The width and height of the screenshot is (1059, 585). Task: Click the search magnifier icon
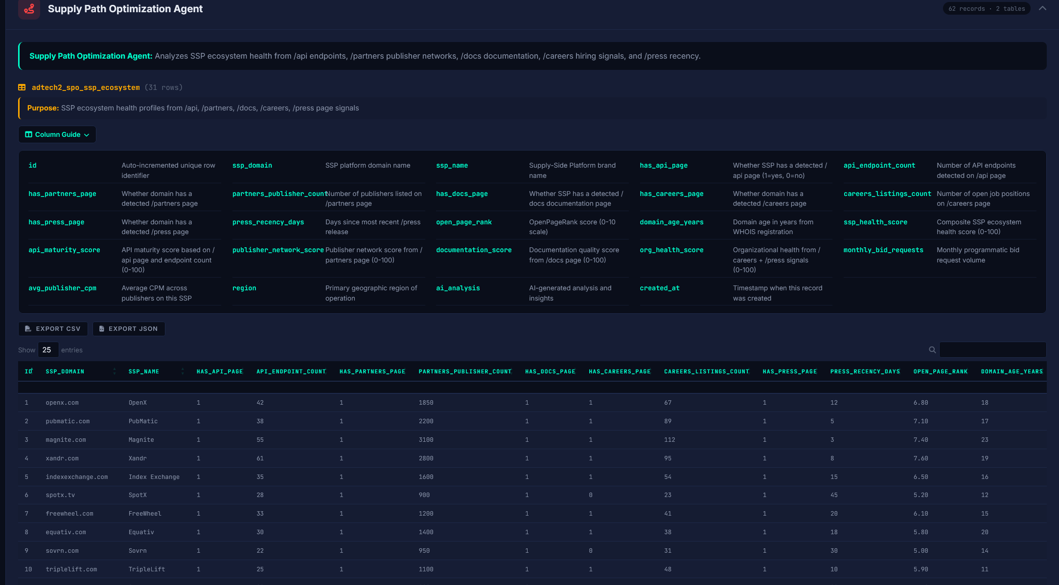click(x=932, y=350)
